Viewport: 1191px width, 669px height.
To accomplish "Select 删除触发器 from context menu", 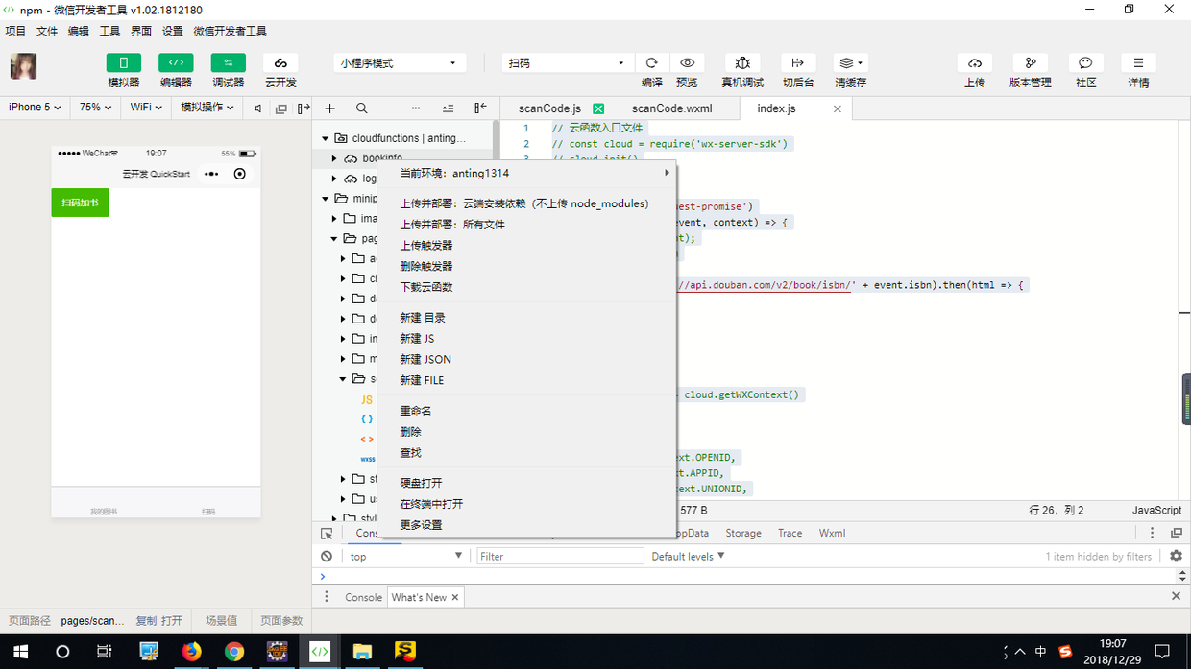I will tap(526, 266).
